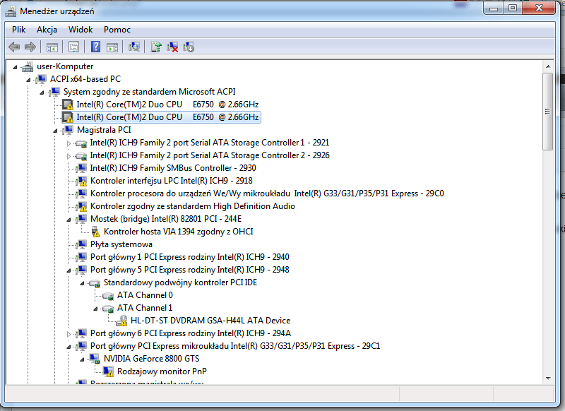Collapse the user-Komputer root node
The image size is (565, 411).
[15, 67]
